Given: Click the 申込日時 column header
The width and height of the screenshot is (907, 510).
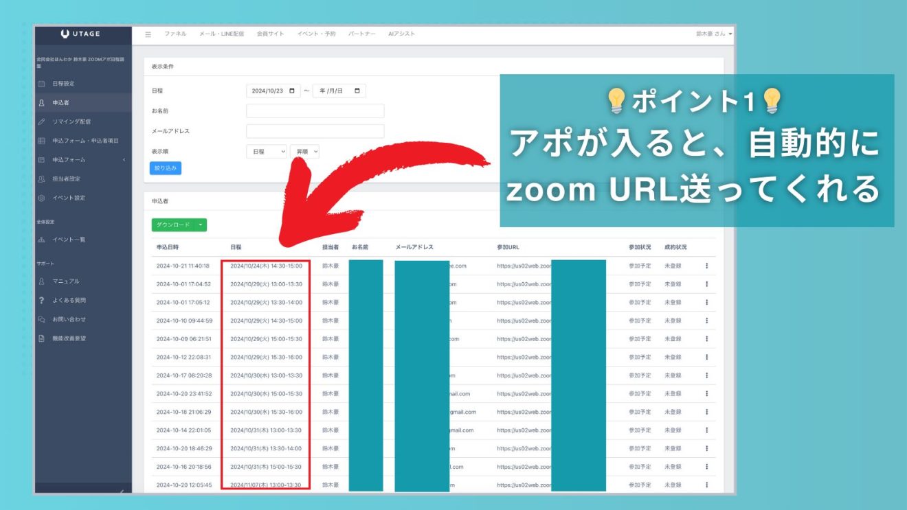Looking at the screenshot, I should pos(168,247).
